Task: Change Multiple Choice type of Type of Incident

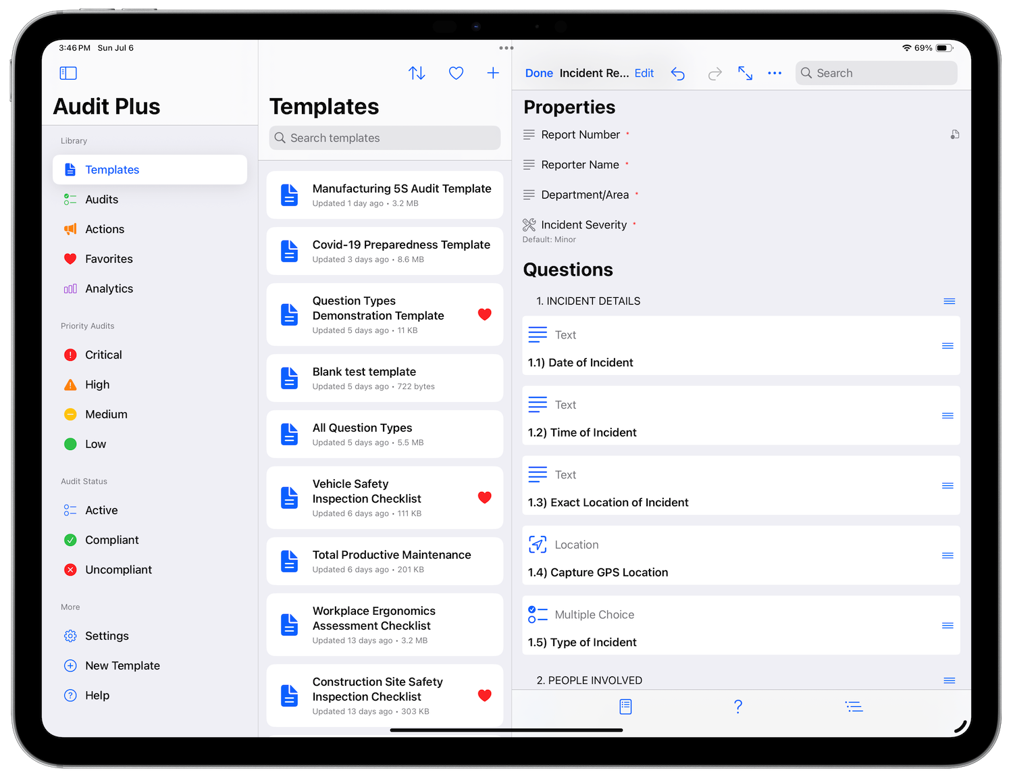Action: 581,614
